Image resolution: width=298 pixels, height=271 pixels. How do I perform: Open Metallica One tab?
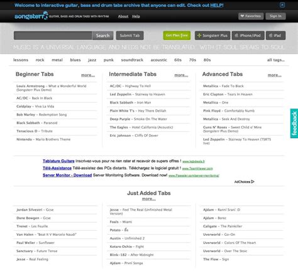216,102
